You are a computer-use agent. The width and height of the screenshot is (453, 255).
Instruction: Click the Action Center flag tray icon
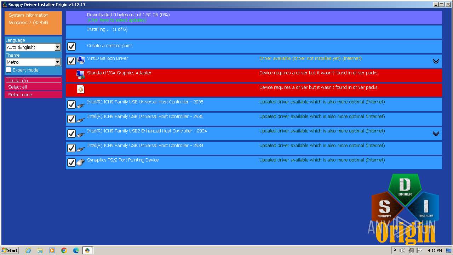point(419,250)
